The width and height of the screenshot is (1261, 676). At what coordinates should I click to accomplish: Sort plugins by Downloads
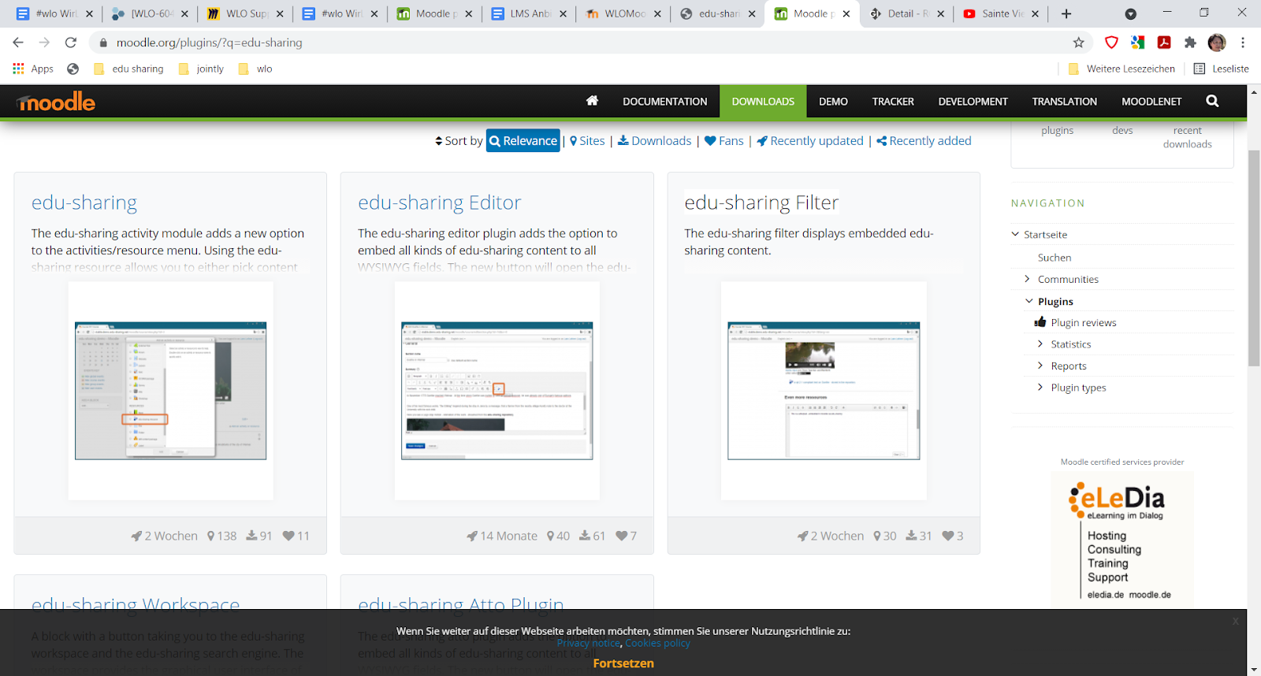pyautogui.click(x=654, y=140)
